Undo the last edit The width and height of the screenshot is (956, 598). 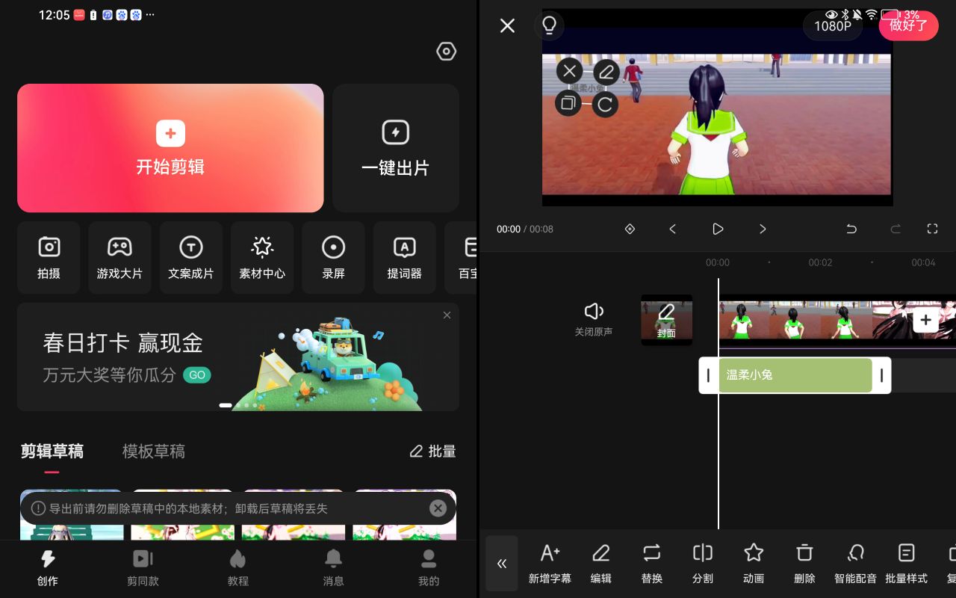[851, 229]
